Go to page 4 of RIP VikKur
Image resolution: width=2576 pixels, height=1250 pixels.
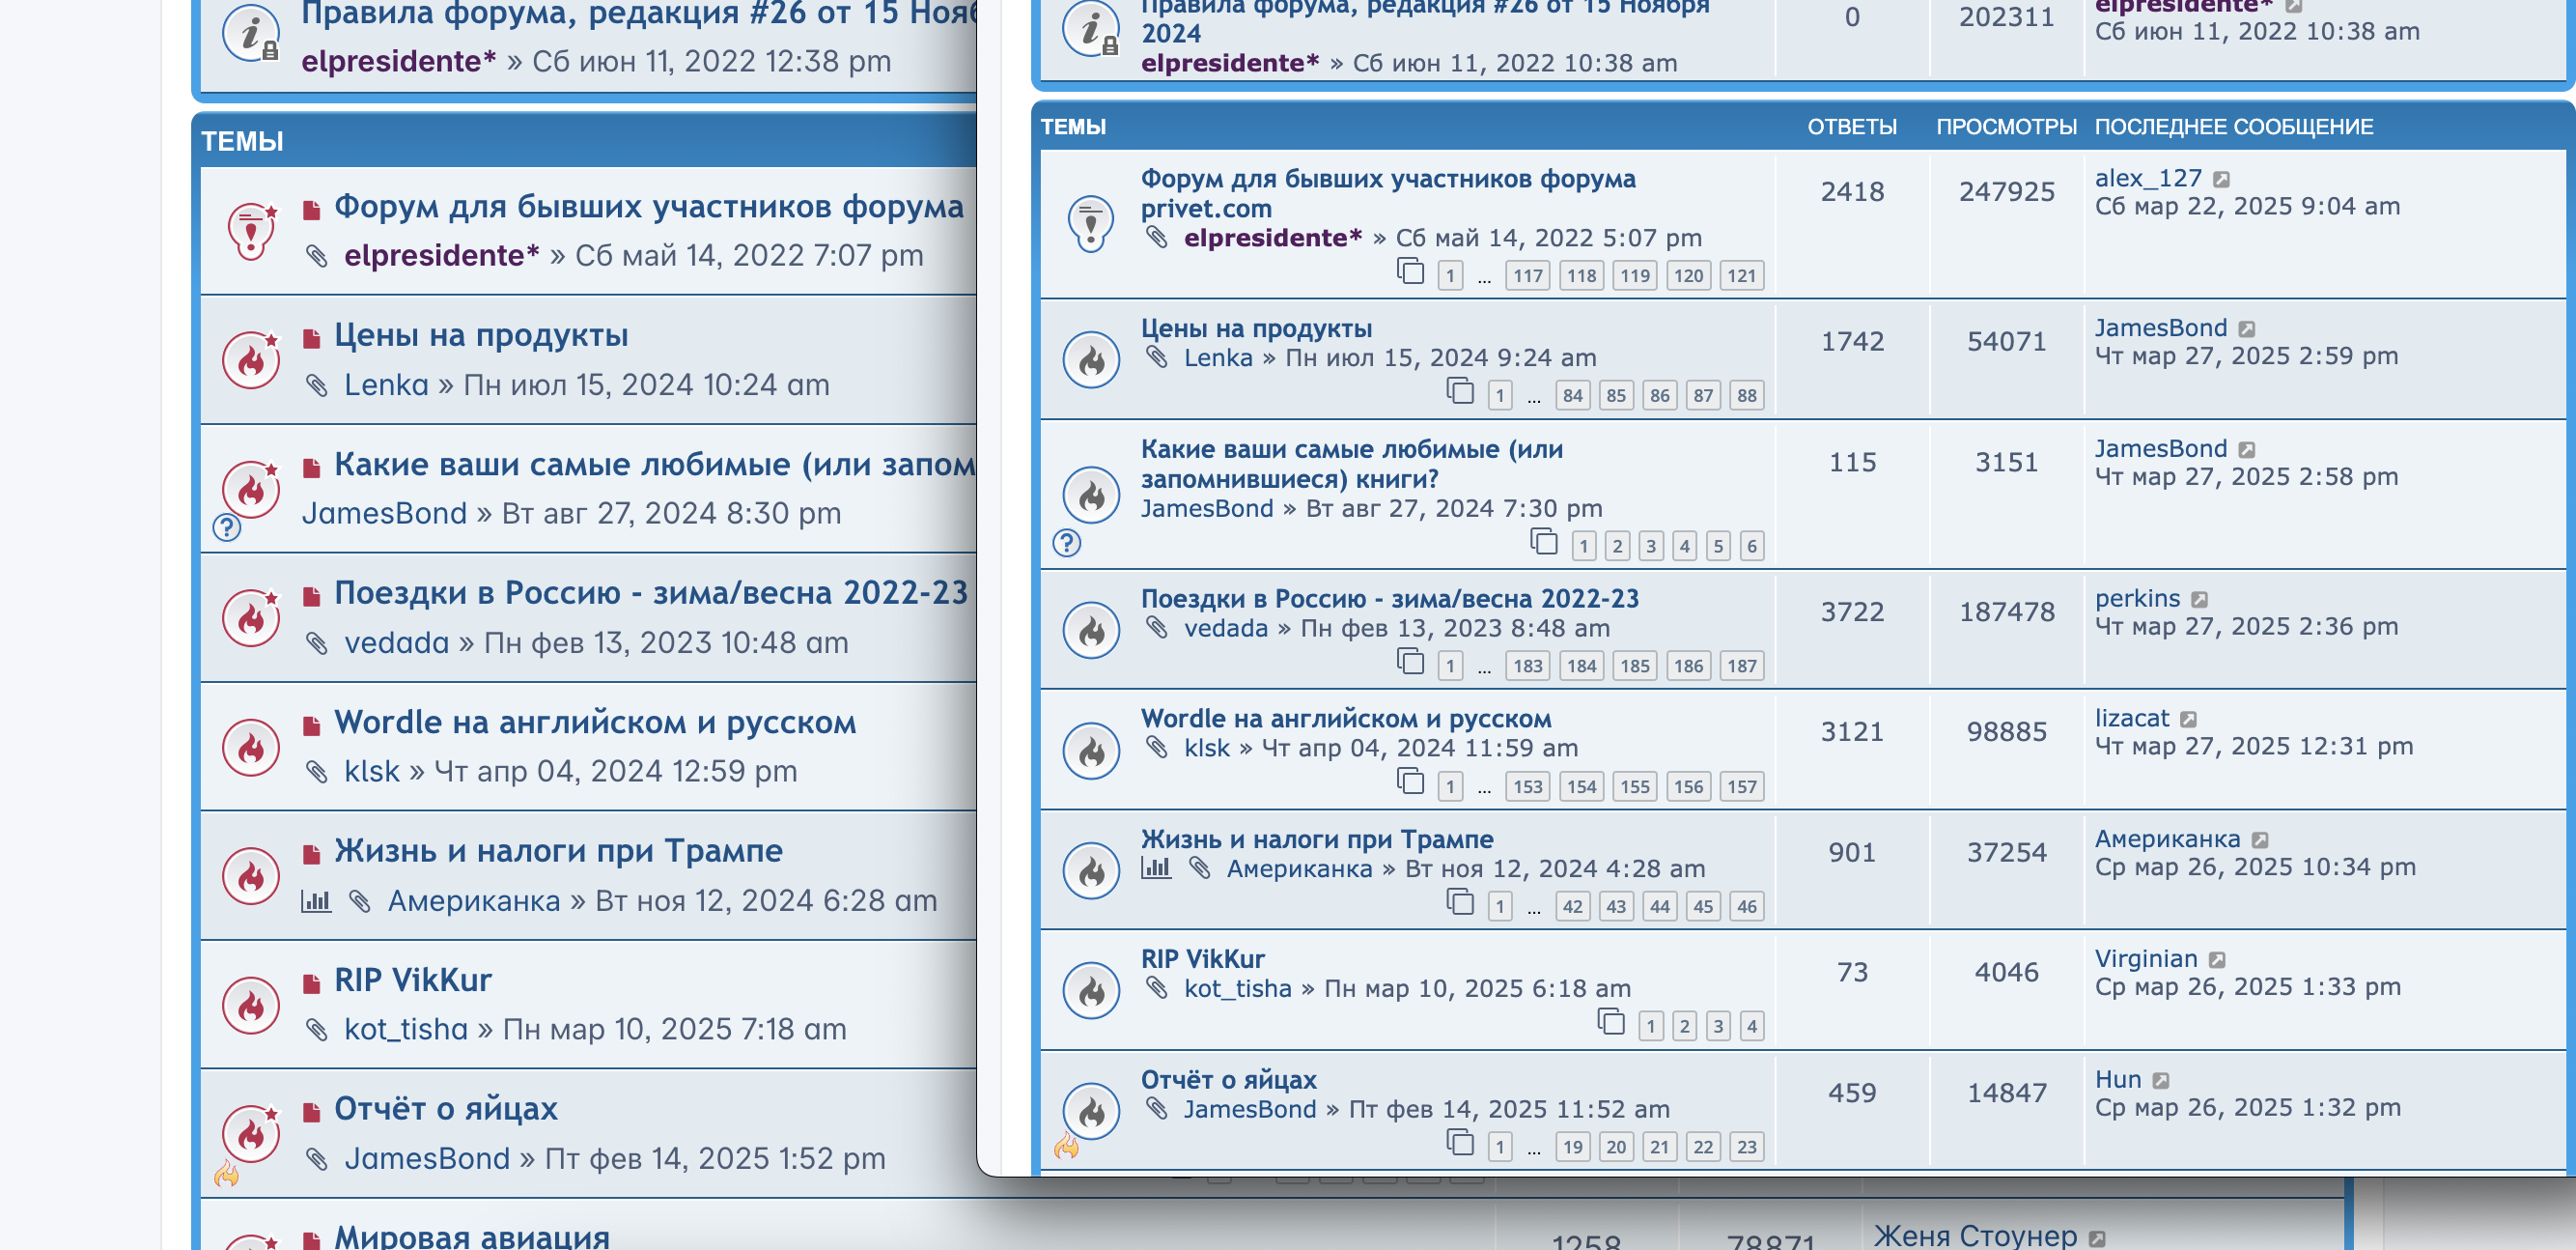pos(1751,1027)
